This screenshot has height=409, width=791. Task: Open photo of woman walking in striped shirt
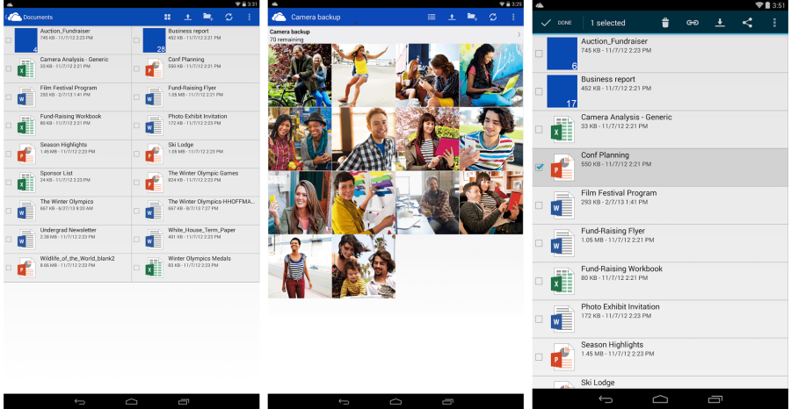coord(300,267)
